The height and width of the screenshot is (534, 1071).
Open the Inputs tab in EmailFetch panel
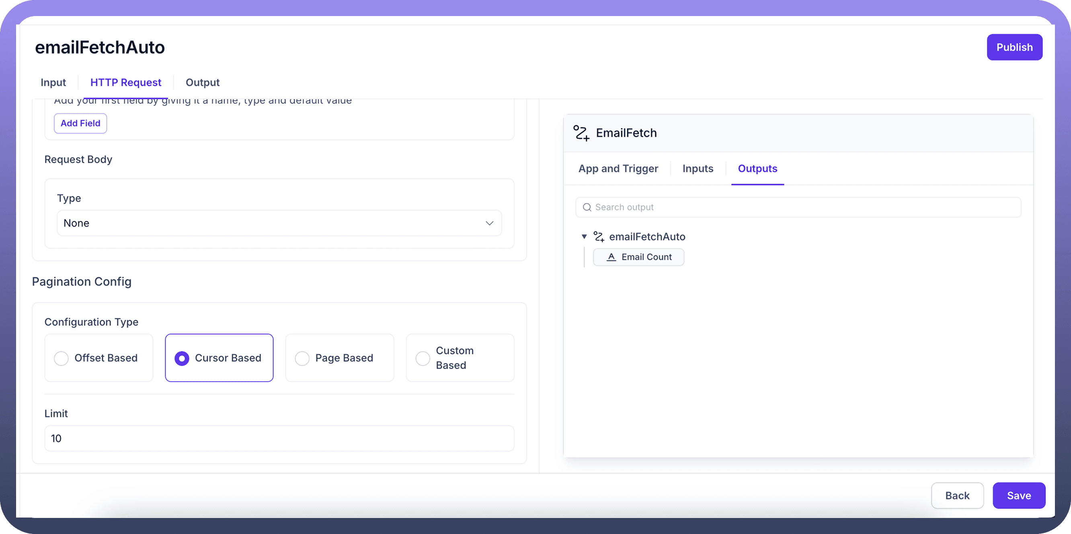tap(698, 169)
